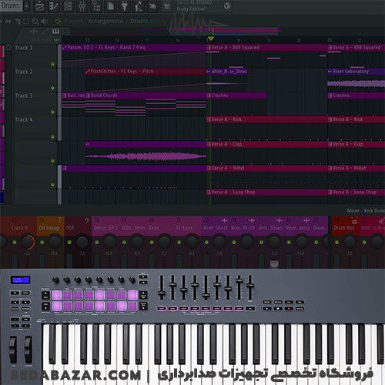Click the zoom magnifier tool in playlist toolbar
Screen dimensions: 385x385
coord(35,22)
